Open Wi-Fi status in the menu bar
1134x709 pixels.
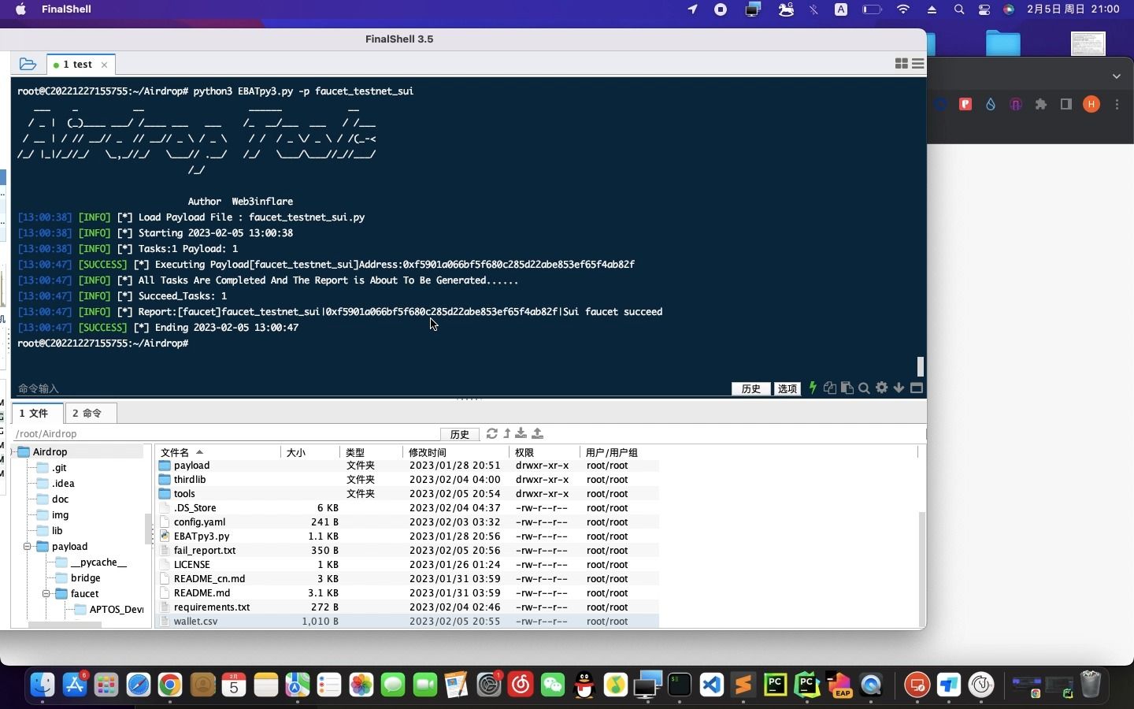pyautogui.click(x=903, y=9)
